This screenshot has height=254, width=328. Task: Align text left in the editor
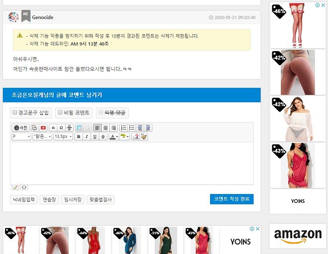97,127
